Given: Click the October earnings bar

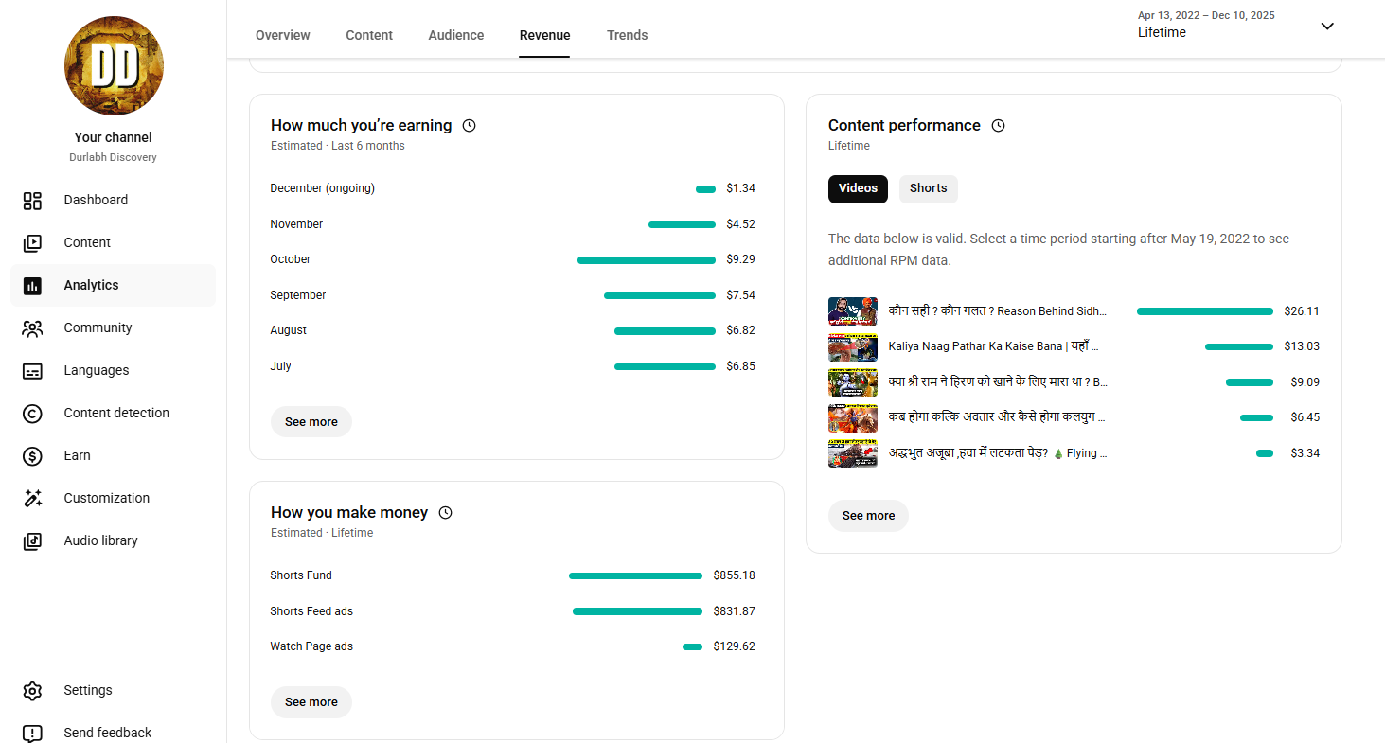Looking at the screenshot, I should (646, 260).
